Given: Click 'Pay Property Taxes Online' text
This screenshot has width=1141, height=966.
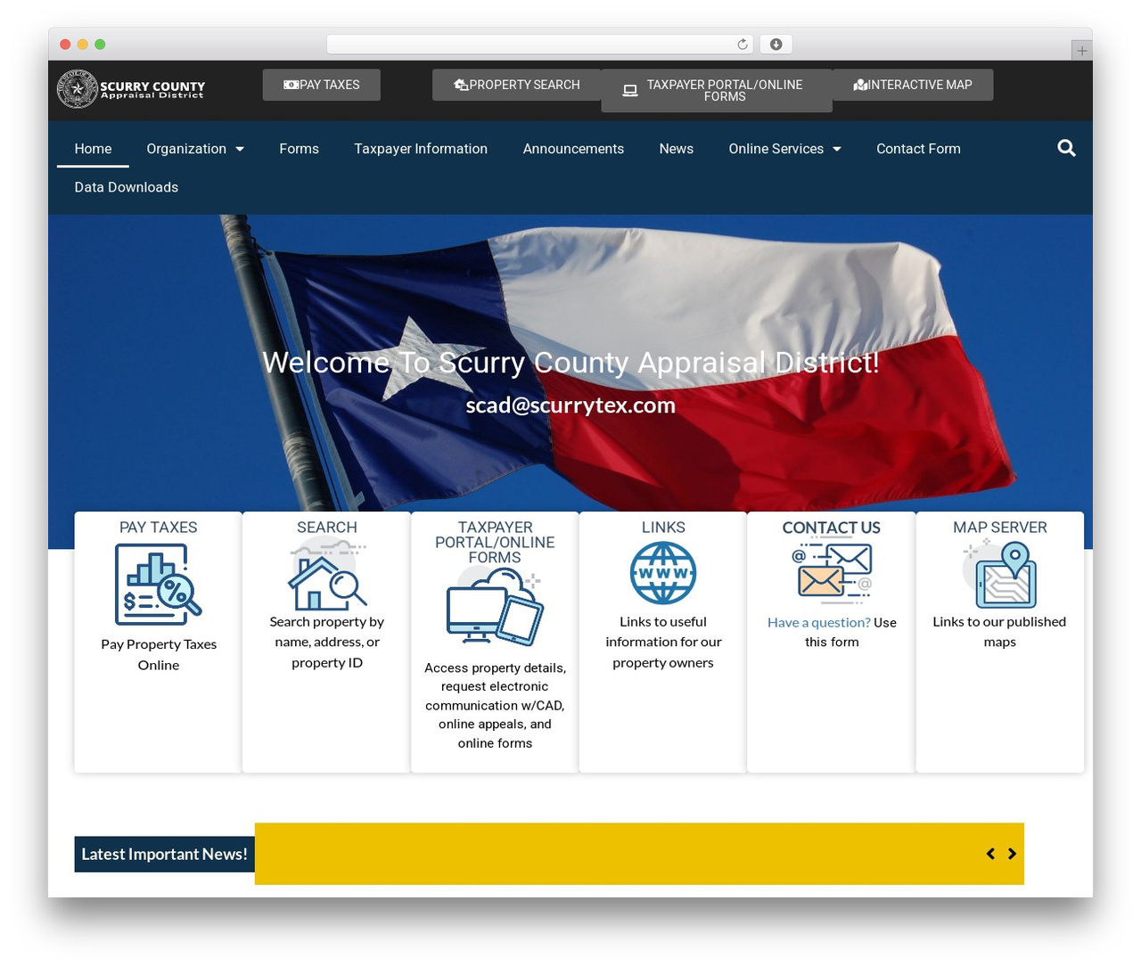Looking at the screenshot, I should point(159,655).
